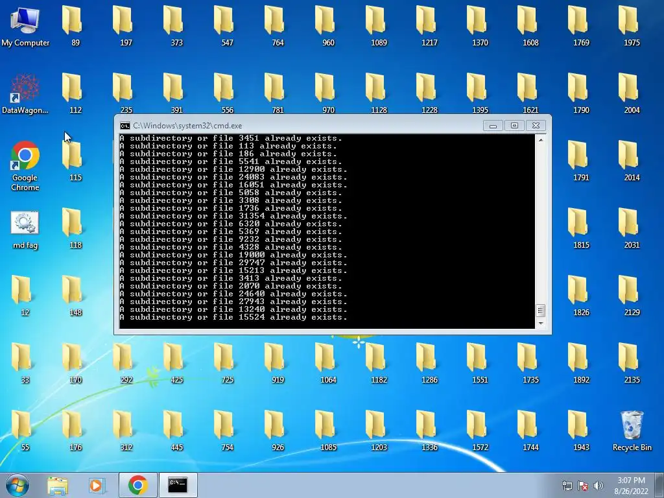Open the network tray icon
The width and height of the screenshot is (664, 498).
[567, 486]
